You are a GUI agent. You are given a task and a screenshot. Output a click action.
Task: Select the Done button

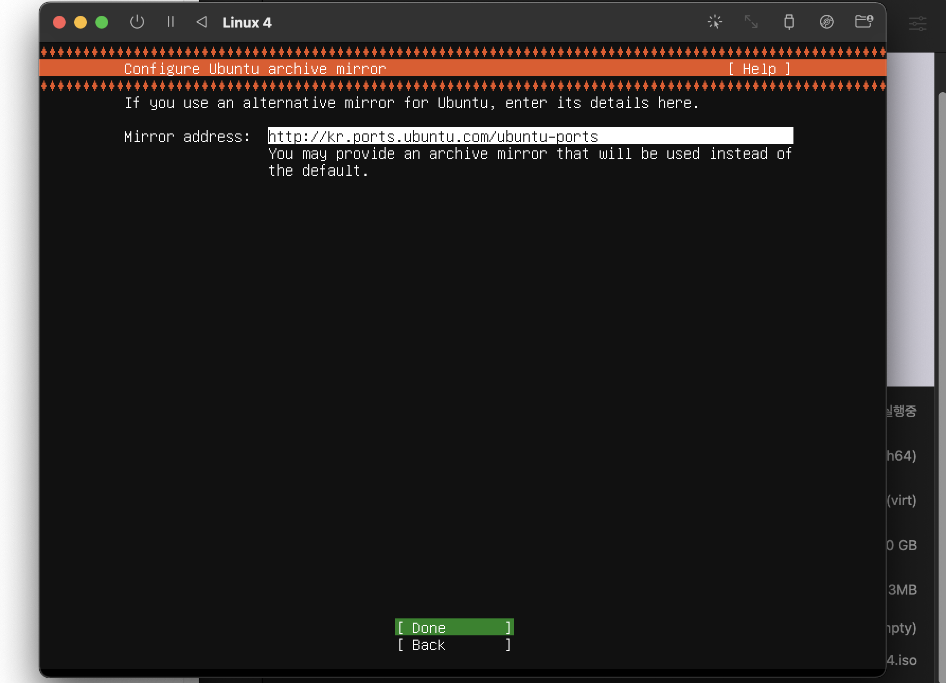(x=454, y=627)
